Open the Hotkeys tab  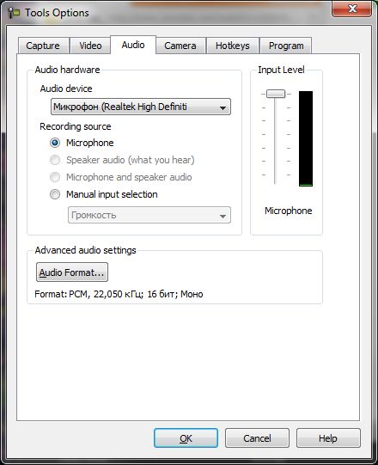click(233, 46)
